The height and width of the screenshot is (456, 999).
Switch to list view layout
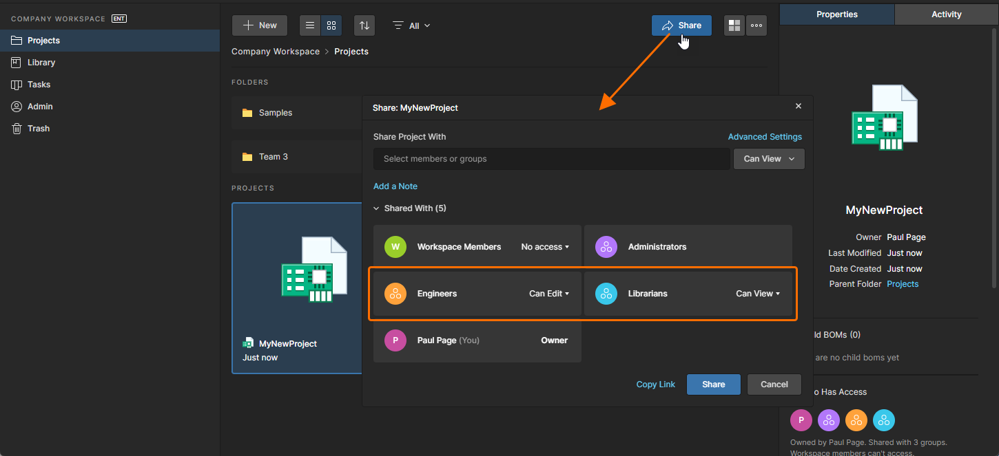click(310, 25)
